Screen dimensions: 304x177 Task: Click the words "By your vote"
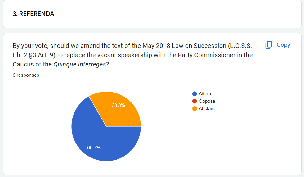click(30, 46)
